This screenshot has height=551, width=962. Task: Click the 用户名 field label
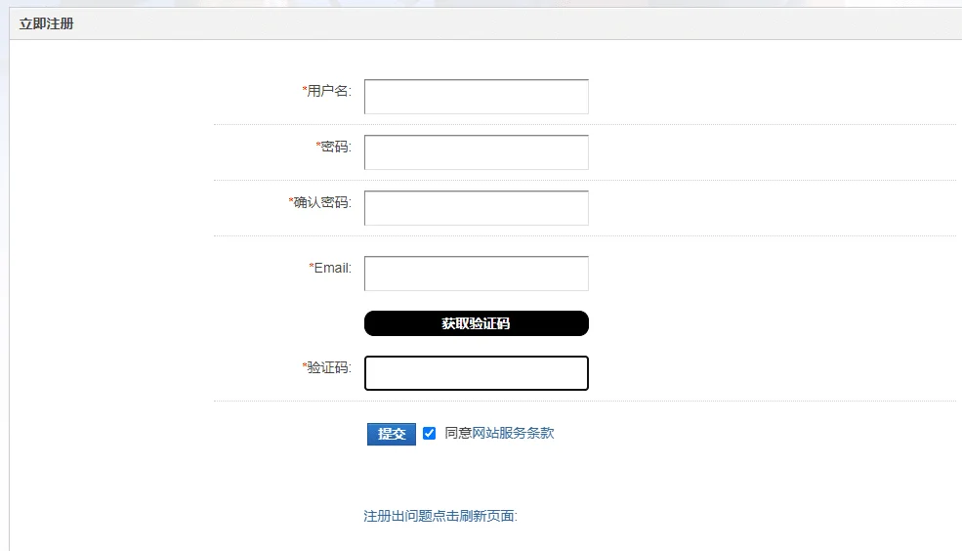click(329, 91)
